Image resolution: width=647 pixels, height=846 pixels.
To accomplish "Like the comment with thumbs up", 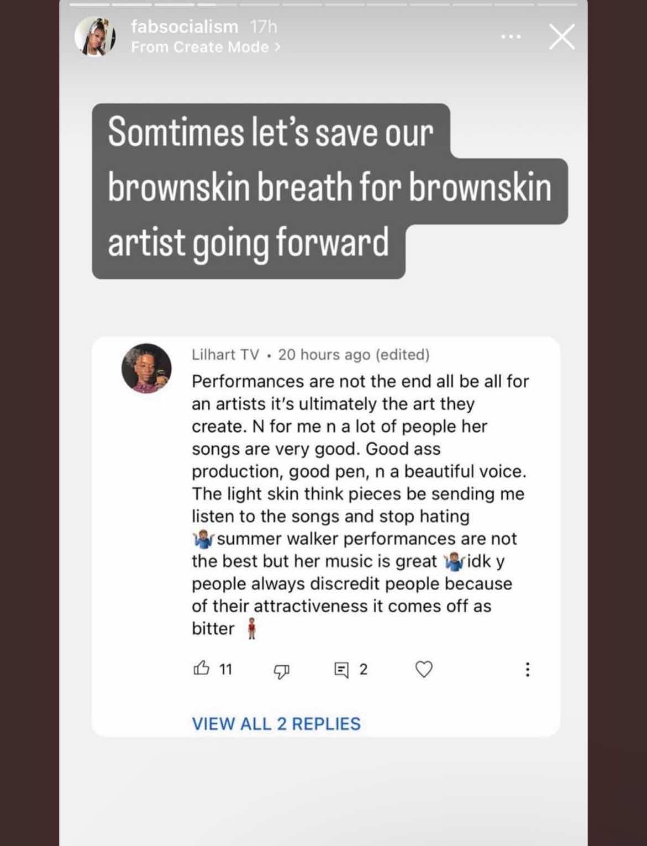I will (x=202, y=669).
